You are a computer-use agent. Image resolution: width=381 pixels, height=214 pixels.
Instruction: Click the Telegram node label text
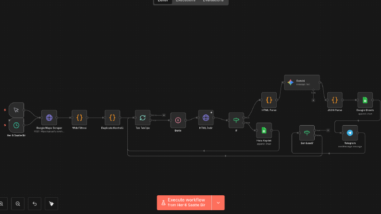(x=350, y=143)
